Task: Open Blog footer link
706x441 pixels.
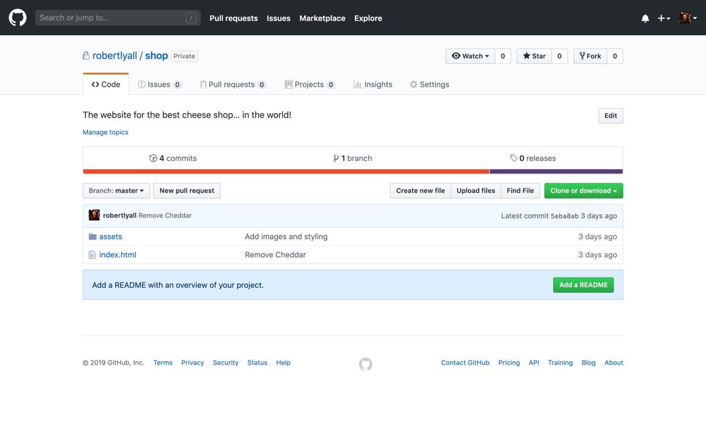Action: click(x=589, y=362)
